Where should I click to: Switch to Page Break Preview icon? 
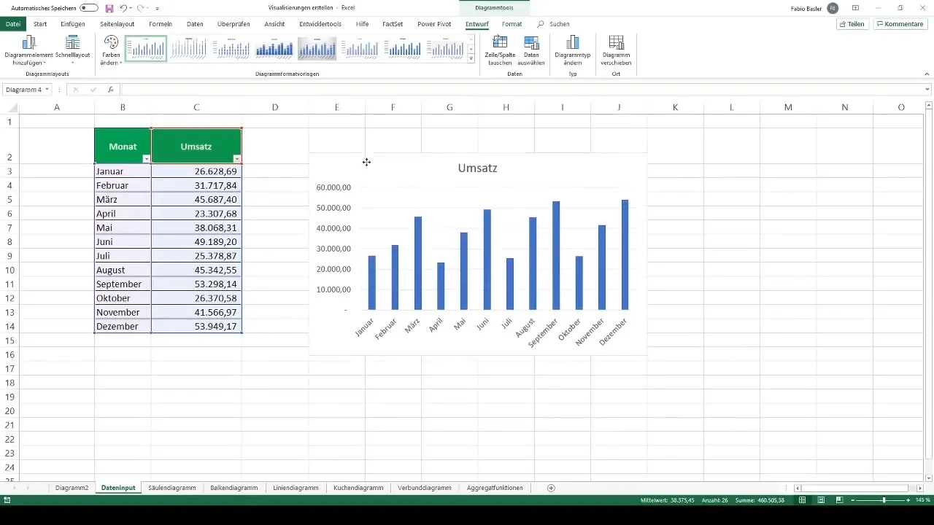coord(839,500)
